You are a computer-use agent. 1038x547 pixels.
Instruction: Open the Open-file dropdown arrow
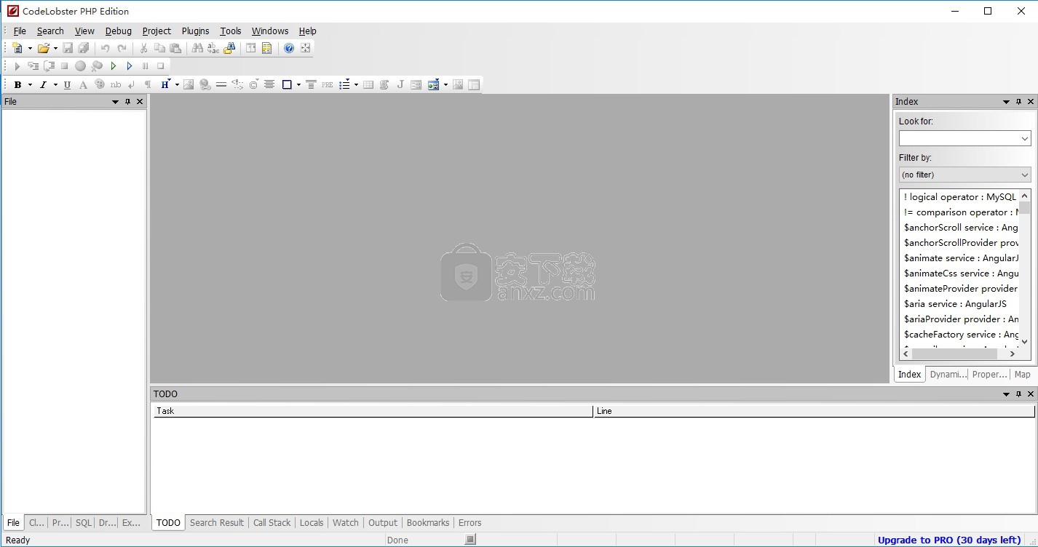click(x=55, y=48)
